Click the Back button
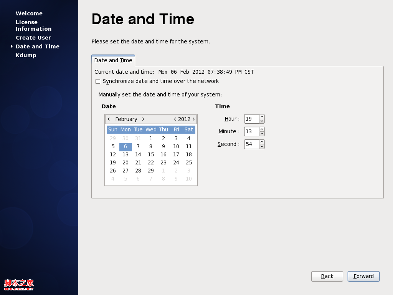This screenshot has width=393, height=295. click(x=327, y=276)
